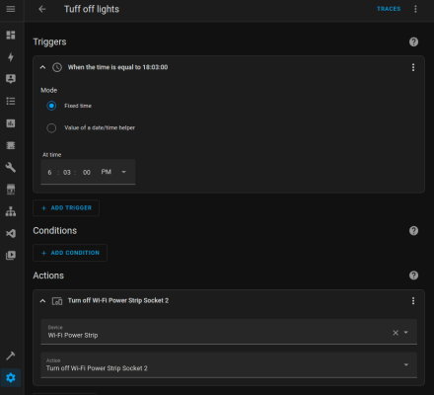Open Developer tools hammer icon

pyautogui.click(x=11, y=355)
